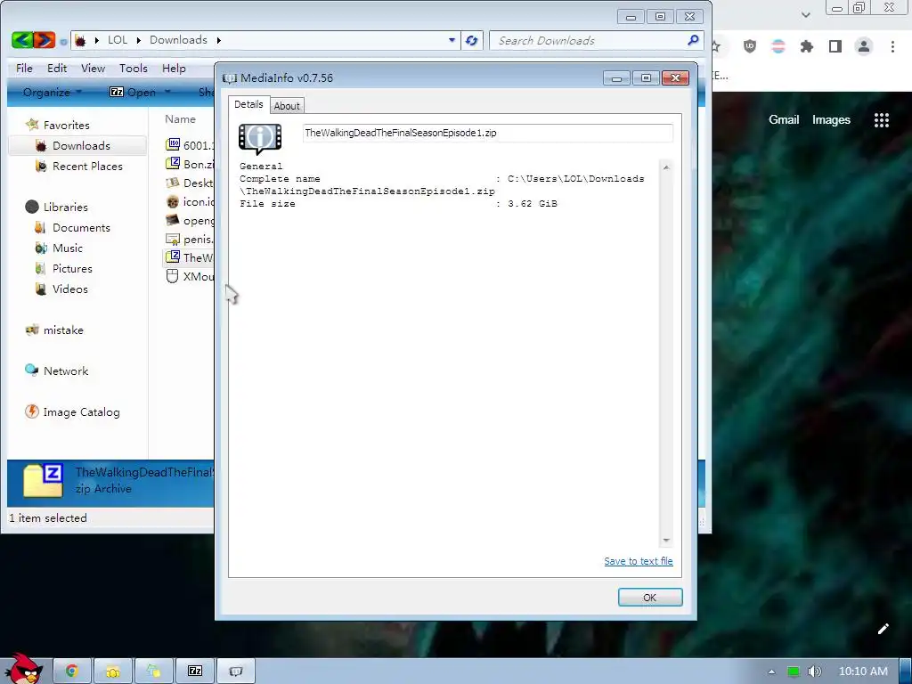Select Favorites in the navigation pane

[66, 125]
